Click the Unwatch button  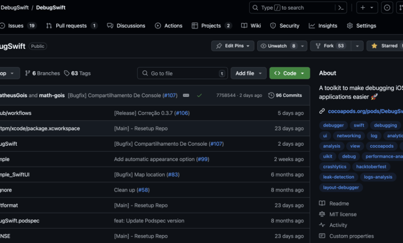pos(277,46)
